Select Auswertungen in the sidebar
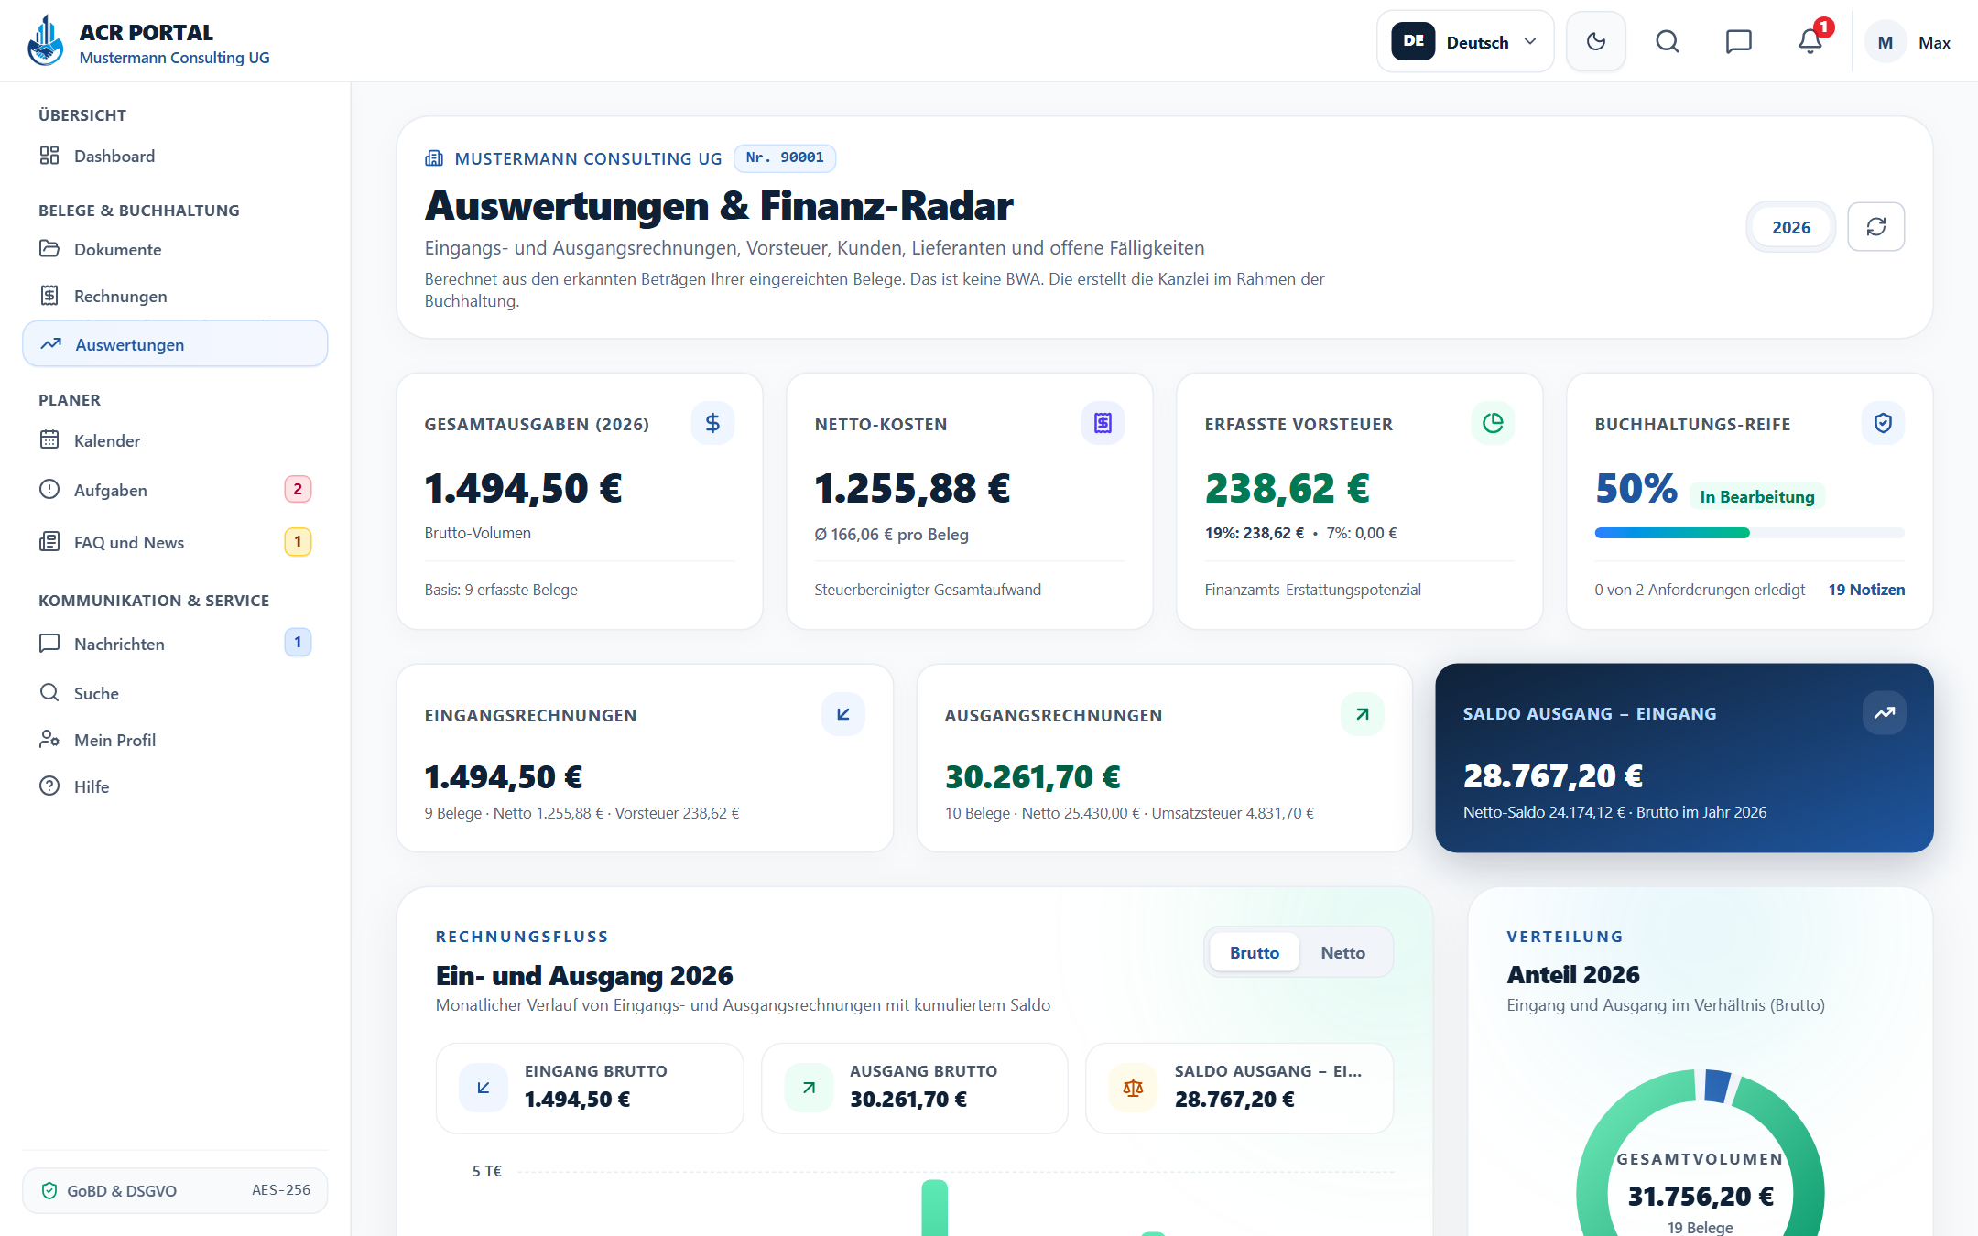1978x1236 pixels. (175, 344)
